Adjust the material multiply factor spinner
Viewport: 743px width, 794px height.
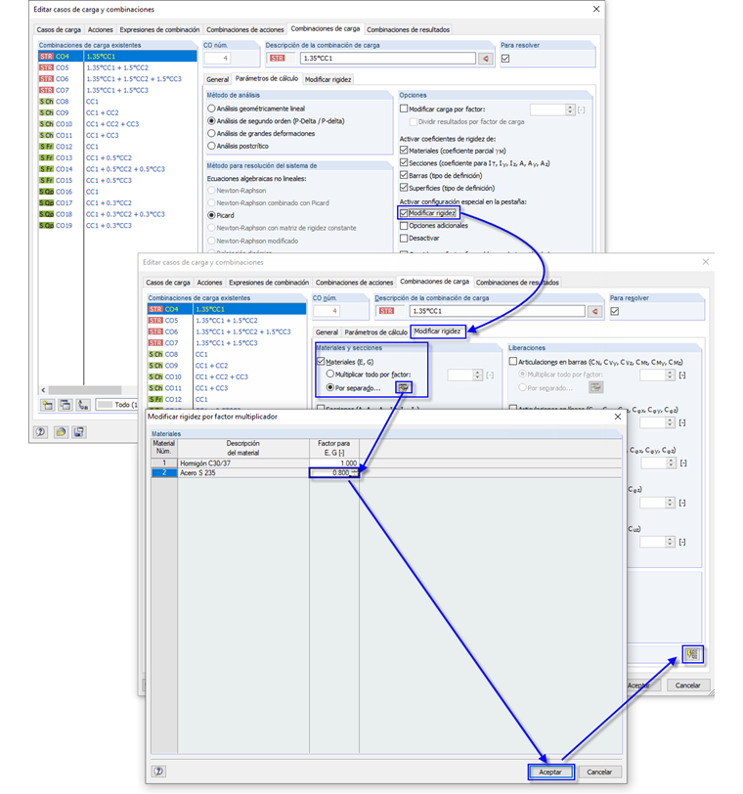[x=477, y=375]
